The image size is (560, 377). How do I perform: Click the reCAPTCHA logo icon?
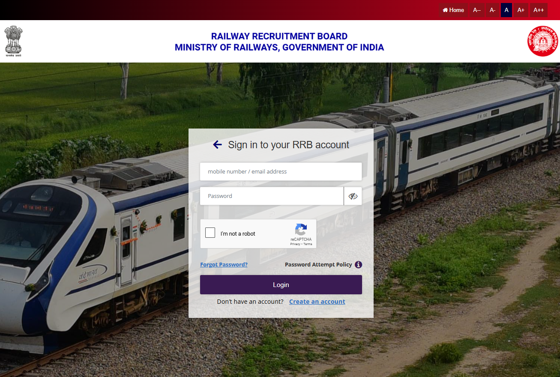click(x=301, y=230)
